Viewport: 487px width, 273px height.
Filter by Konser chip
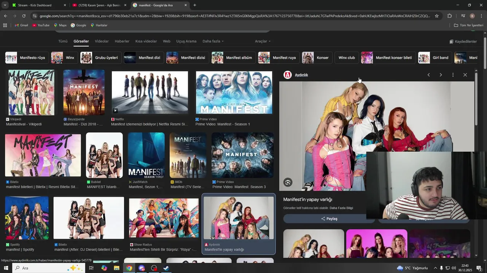(317, 58)
